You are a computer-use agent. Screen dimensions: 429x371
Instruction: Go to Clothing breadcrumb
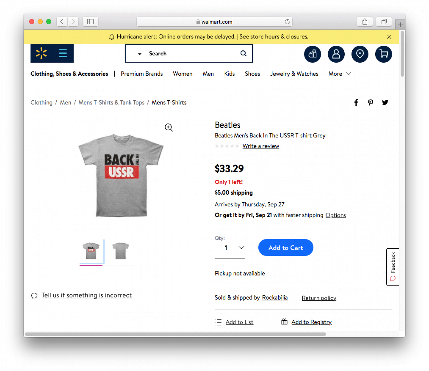tap(41, 103)
